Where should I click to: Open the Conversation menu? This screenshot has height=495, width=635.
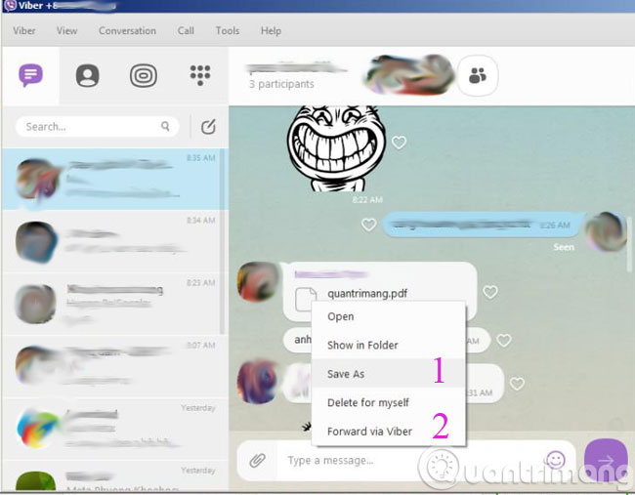click(x=127, y=31)
